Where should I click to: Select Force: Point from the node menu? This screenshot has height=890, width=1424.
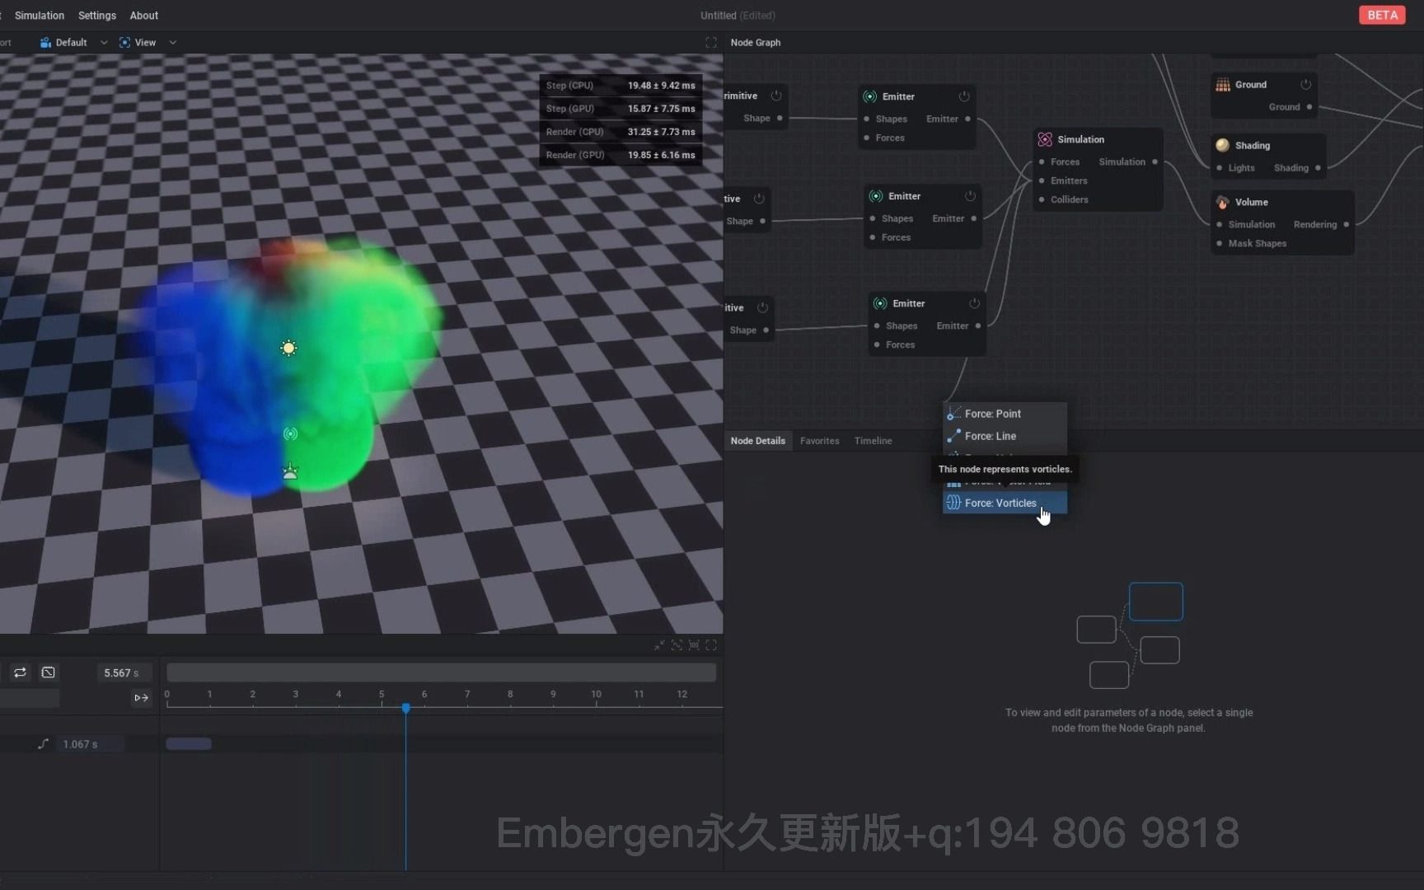click(1005, 414)
